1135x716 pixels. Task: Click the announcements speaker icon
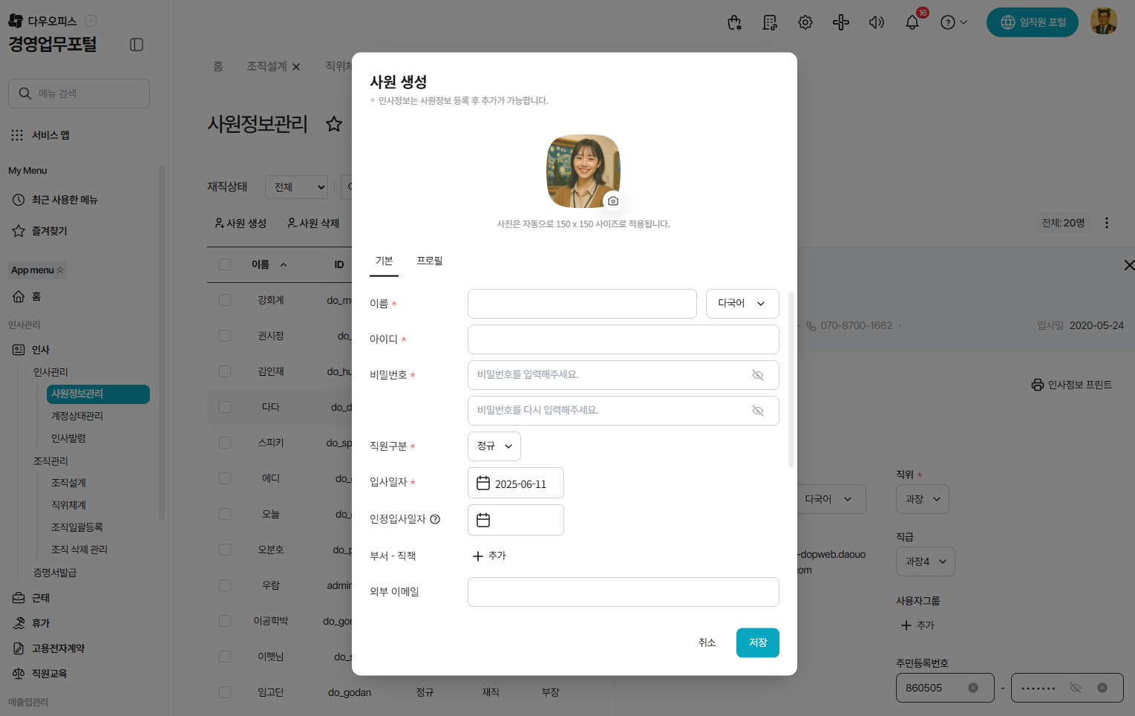pyautogui.click(x=876, y=22)
